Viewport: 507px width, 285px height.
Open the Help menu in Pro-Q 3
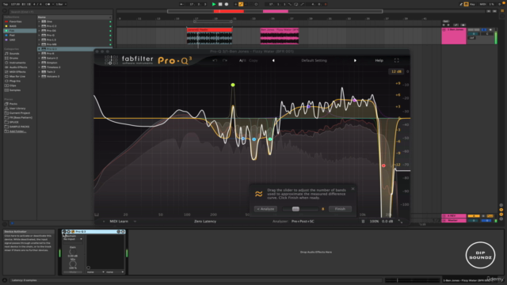tap(379, 60)
